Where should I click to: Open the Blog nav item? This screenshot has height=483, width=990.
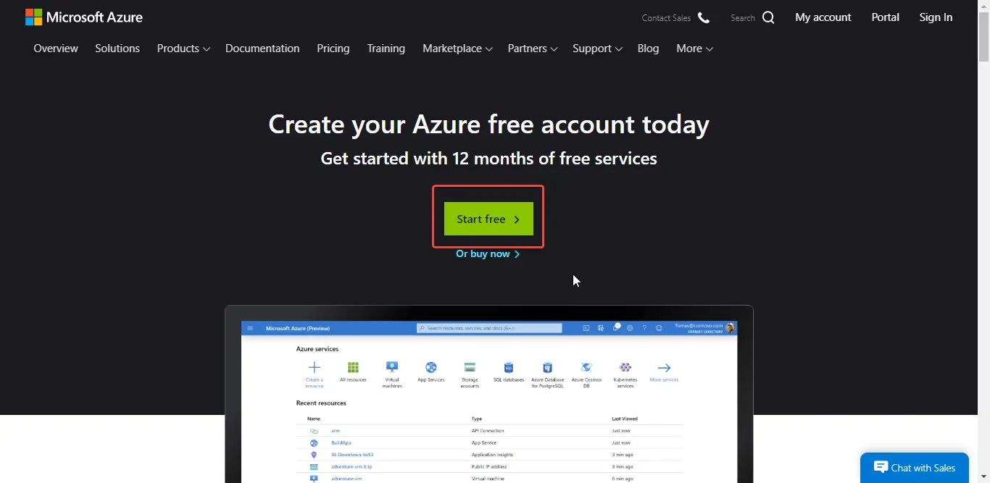(x=649, y=49)
